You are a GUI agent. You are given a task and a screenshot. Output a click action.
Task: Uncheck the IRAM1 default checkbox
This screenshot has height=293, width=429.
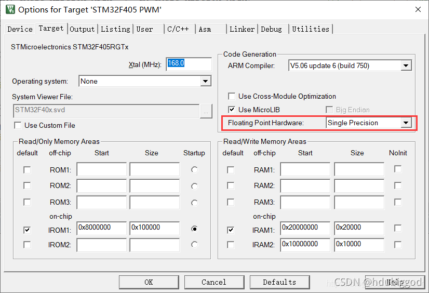click(231, 230)
